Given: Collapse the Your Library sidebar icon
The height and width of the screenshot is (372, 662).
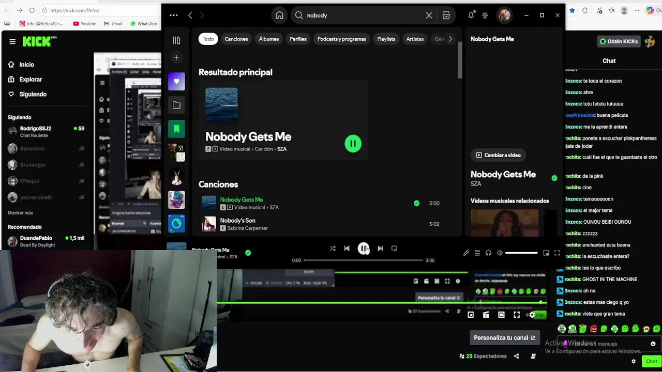Looking at the screenshot, I should 176,40.
